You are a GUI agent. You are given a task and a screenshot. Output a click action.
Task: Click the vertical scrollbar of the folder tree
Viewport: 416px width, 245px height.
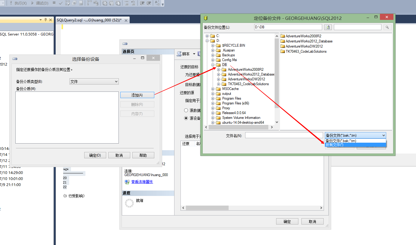276,75
